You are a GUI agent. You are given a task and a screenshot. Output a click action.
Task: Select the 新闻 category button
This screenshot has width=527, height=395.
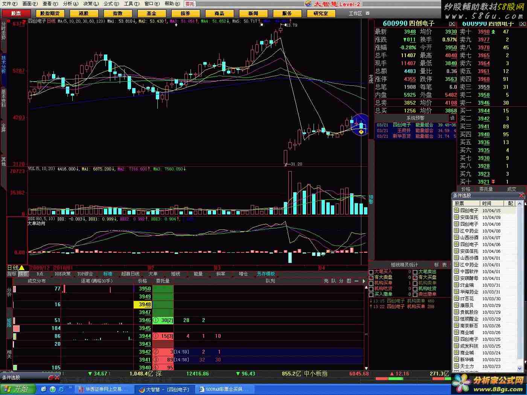click(253, 13)
